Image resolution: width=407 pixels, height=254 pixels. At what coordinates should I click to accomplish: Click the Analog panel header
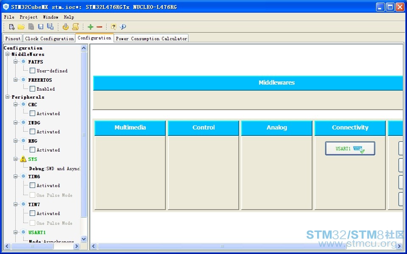(277, 128)
